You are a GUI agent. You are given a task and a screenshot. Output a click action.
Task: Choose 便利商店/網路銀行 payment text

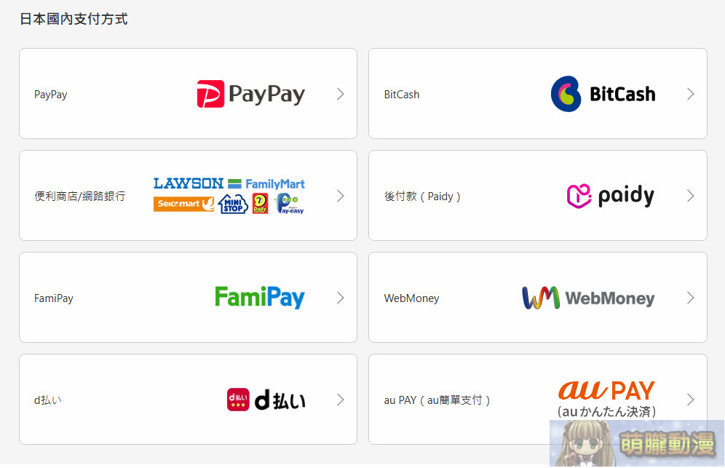(79, 196)
